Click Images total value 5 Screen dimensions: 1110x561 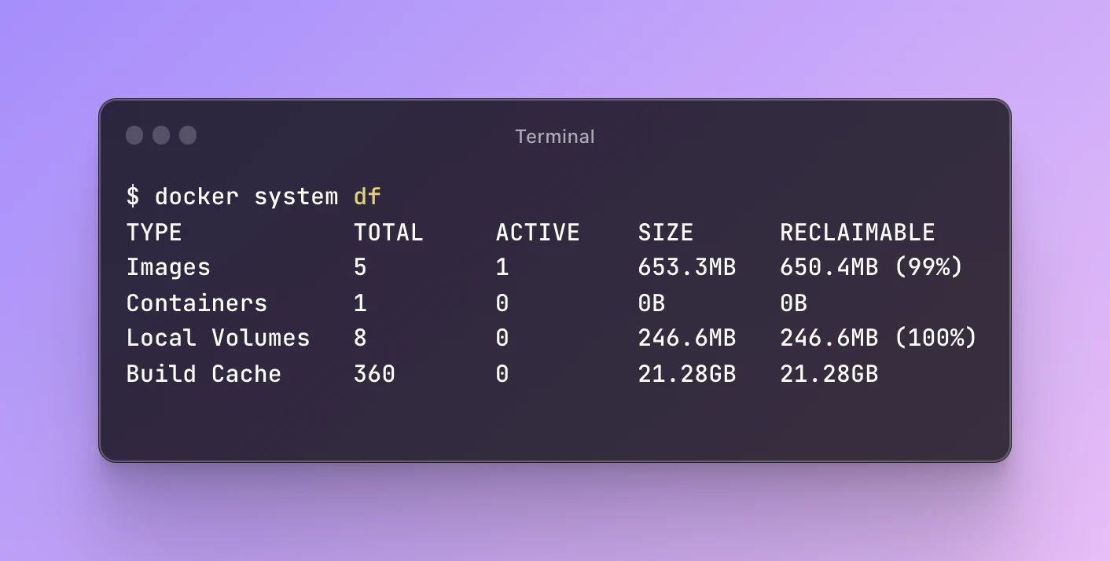coord(360,268)
